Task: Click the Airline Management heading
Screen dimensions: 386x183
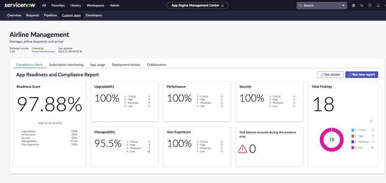Action: 40,35
